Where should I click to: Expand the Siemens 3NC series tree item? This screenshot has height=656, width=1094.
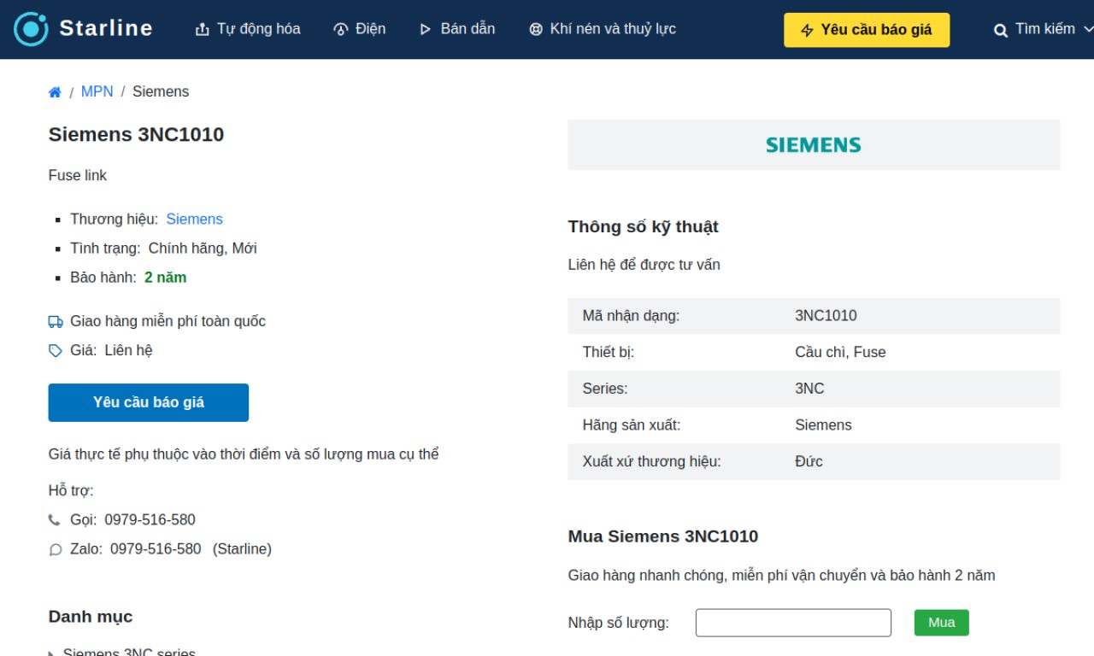tap(52, 653)
